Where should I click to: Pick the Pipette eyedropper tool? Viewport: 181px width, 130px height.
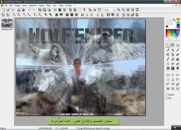click(x=168, y=50)
